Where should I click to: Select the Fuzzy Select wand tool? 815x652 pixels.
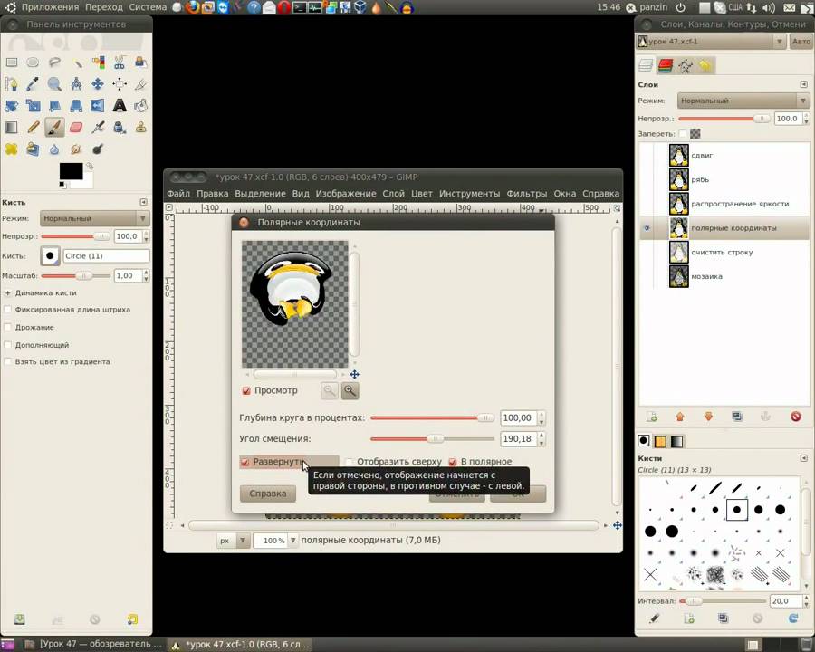click(x=76, y=62)
